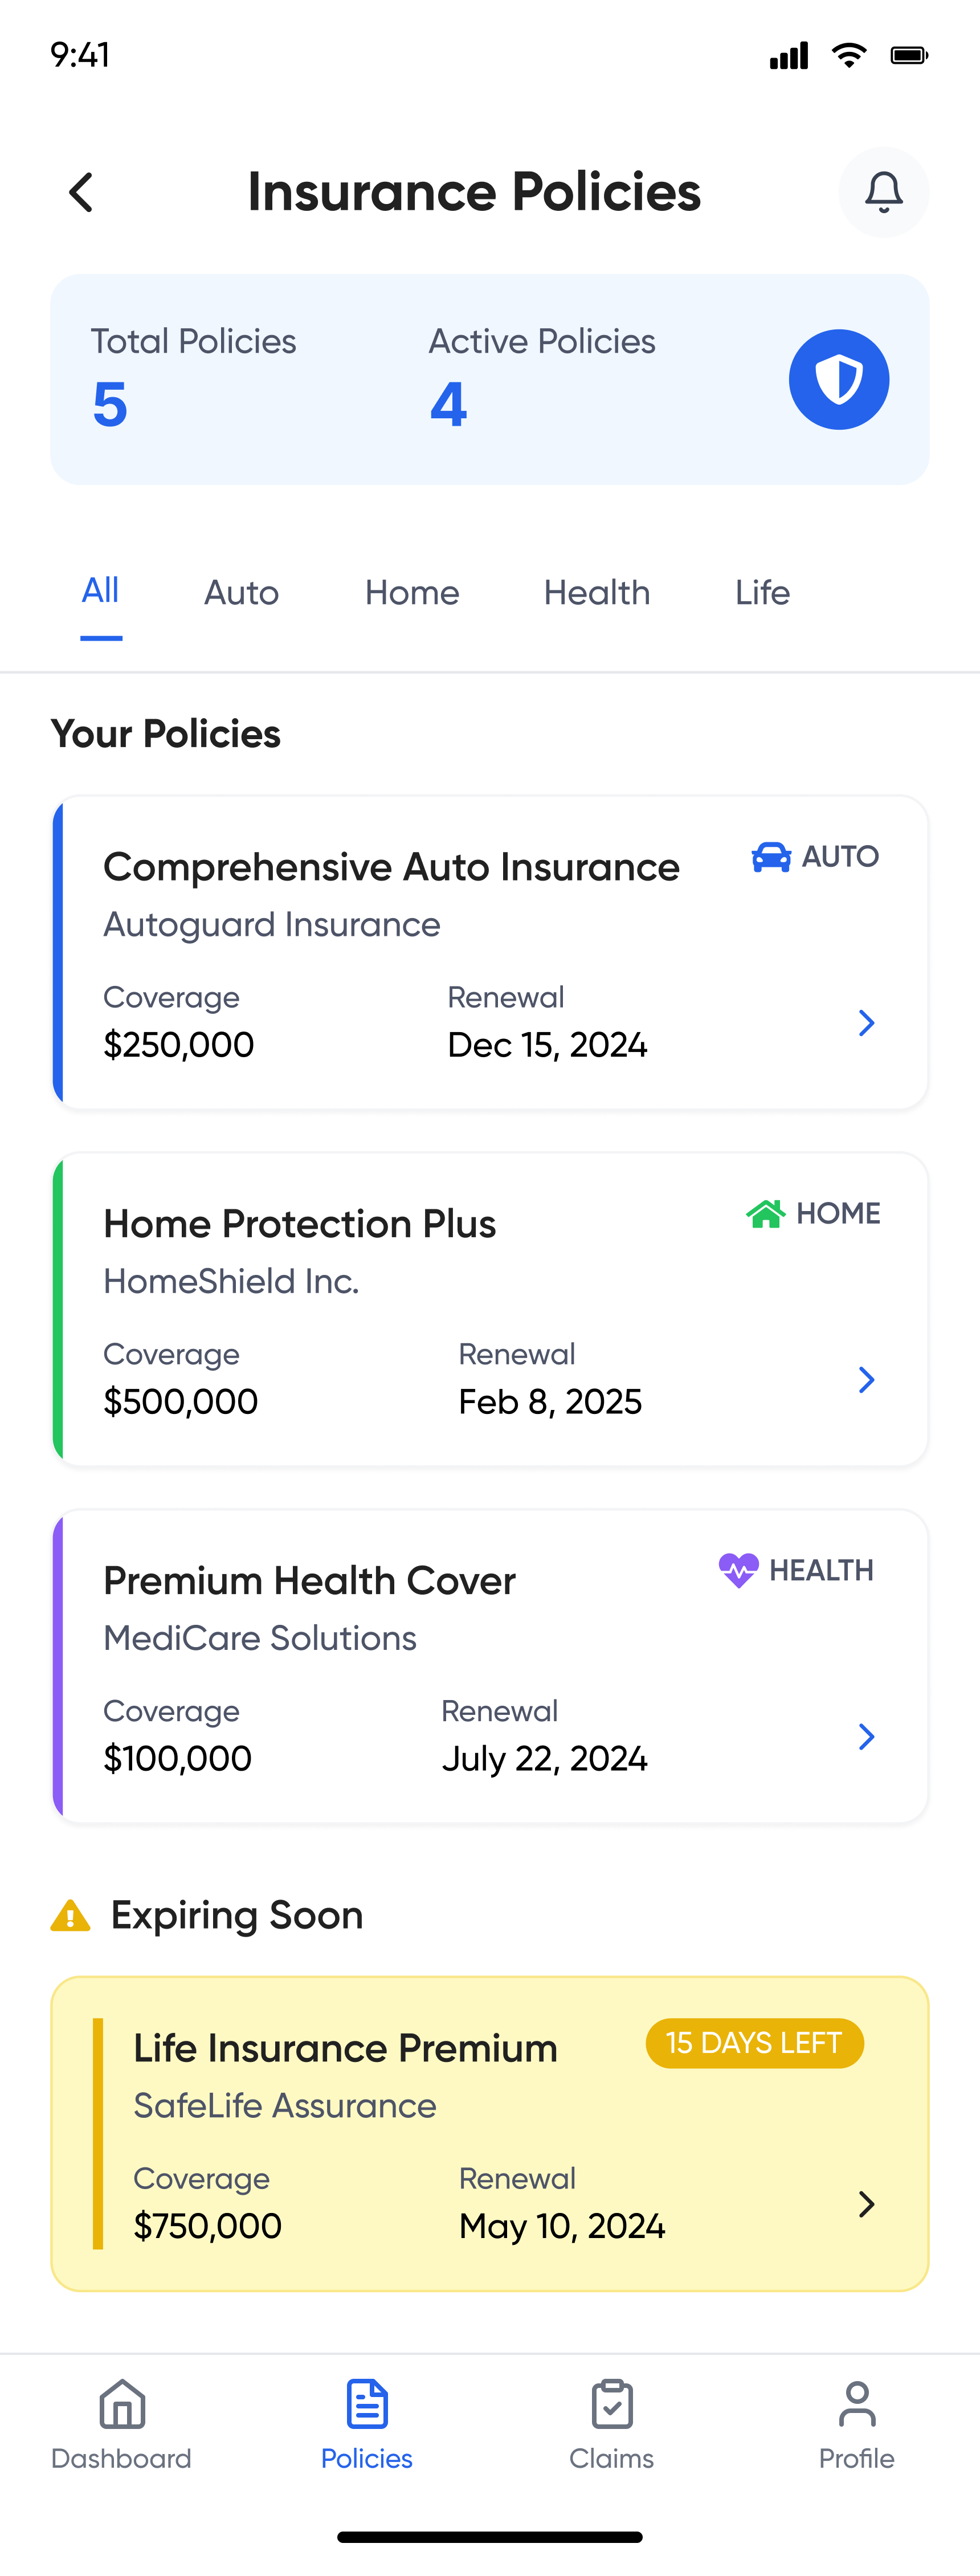Open notifications bell icon
Screen dimensions: 980x2576
click(x=883, y=192)
